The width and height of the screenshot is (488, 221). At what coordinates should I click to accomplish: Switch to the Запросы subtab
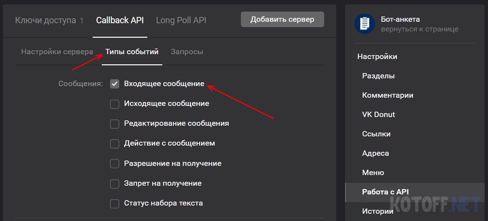(x=187, y=52)
